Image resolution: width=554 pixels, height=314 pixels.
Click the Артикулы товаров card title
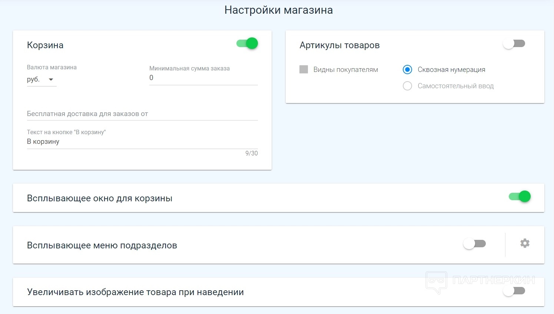point(339,45)
